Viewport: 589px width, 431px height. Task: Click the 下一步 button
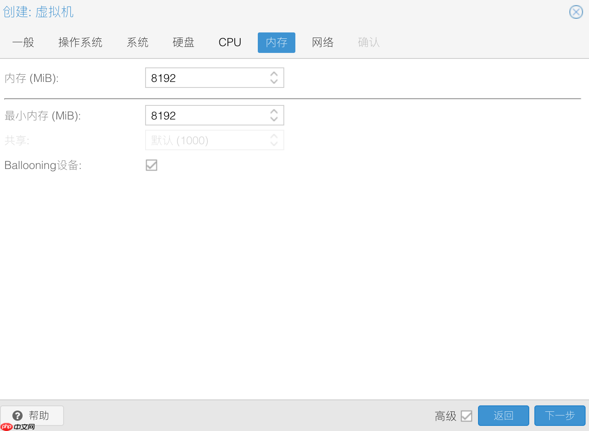tap(560, 416)
